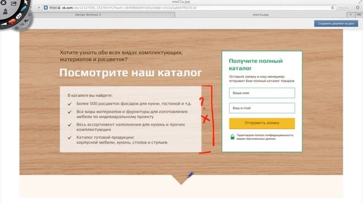Click the 'Ваш e-mail' input field
The width and height of the screenshot is (363, 204).
coord(262,108)
